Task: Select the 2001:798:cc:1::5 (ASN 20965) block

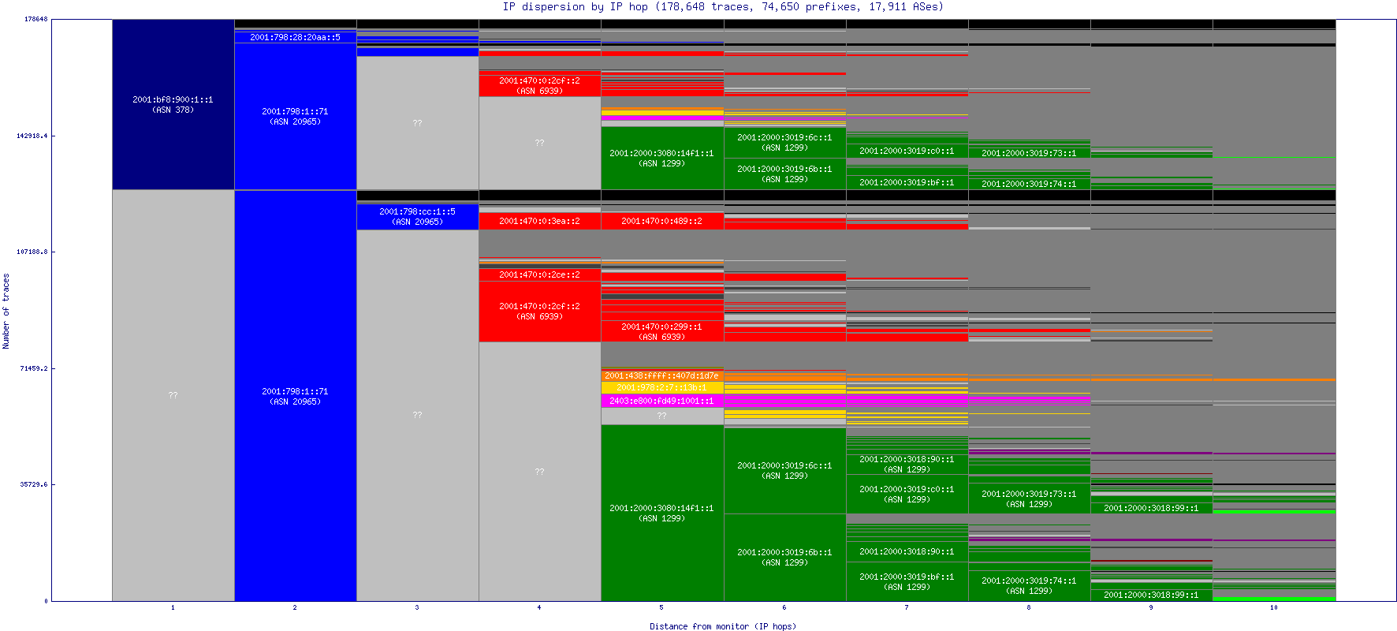Action: (417, 217)
